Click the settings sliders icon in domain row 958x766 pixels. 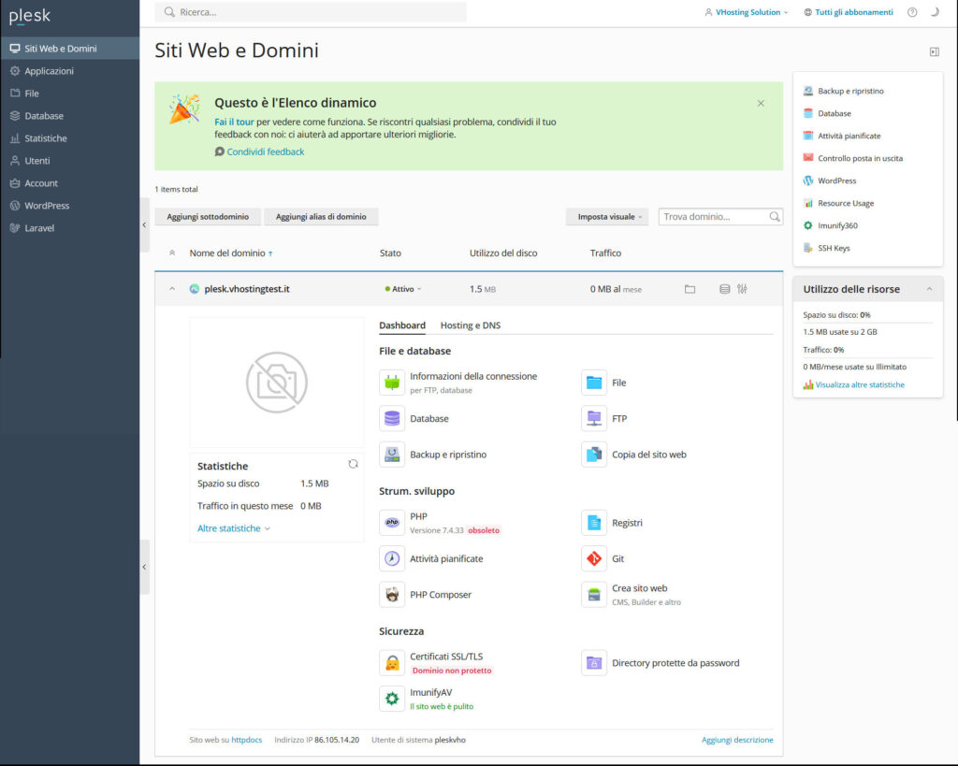click(742, 289)
